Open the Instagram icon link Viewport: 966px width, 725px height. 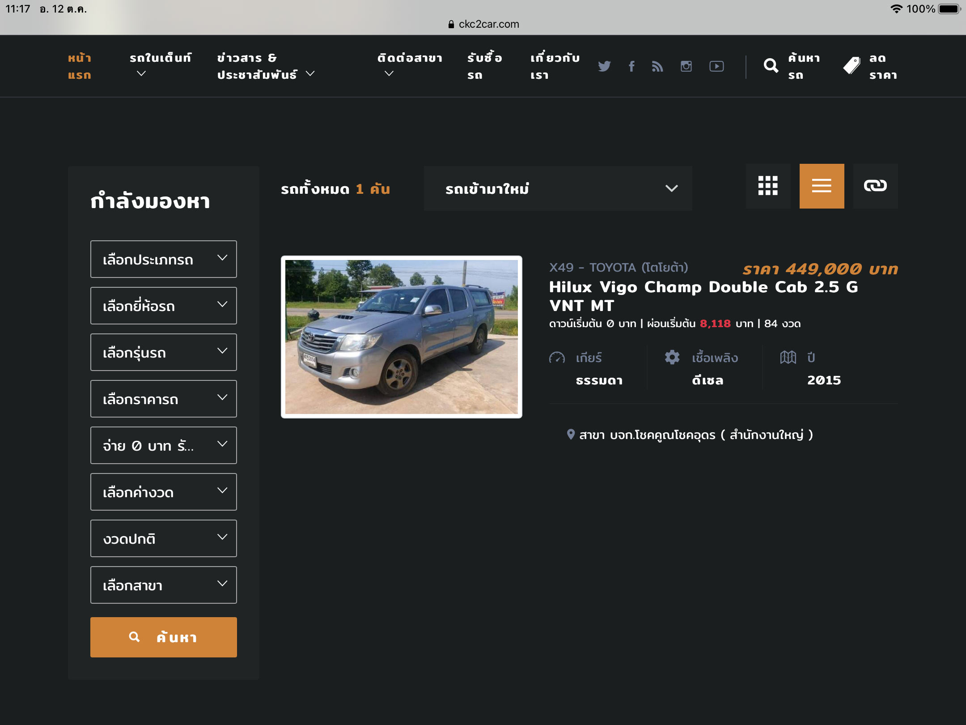[686, 66]
